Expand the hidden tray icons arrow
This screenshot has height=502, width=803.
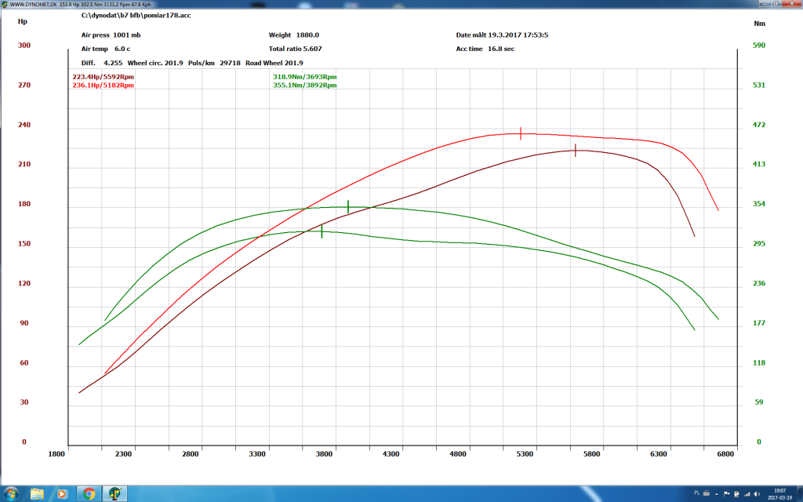pyautogui.click(x=717, y=494)
